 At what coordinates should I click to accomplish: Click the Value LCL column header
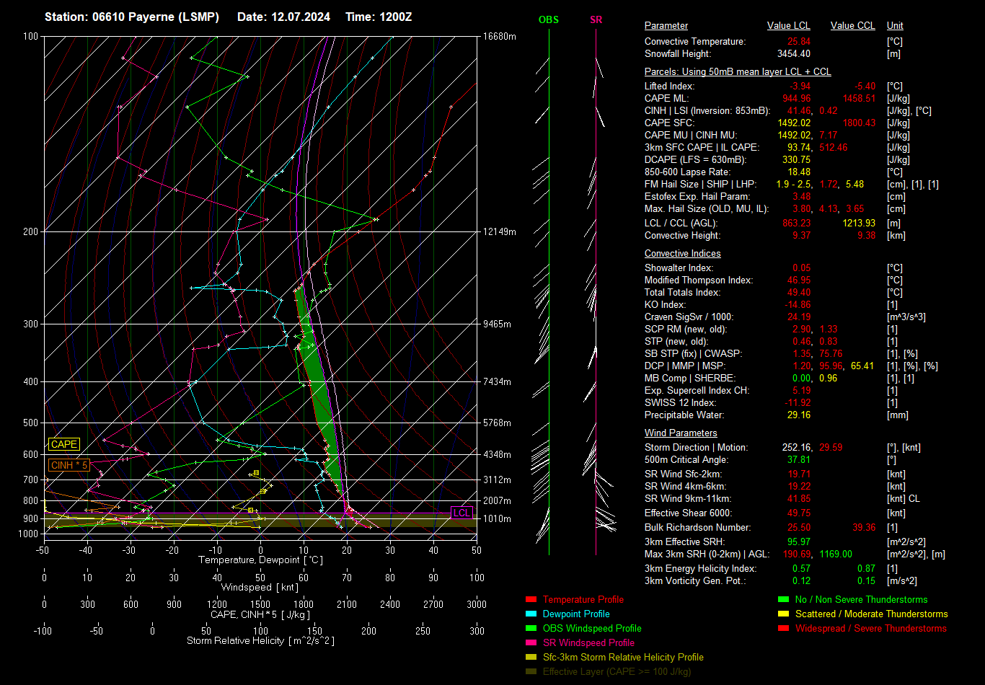pos(788,26)
